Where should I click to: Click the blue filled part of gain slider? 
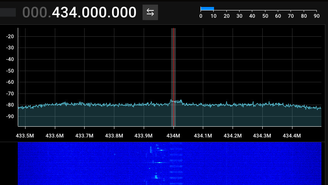(x=207, y=8)
